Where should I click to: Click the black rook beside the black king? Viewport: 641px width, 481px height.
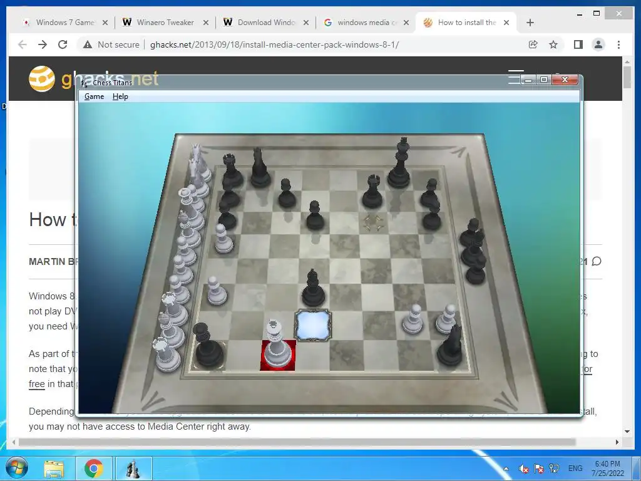(x=372, y=192)
